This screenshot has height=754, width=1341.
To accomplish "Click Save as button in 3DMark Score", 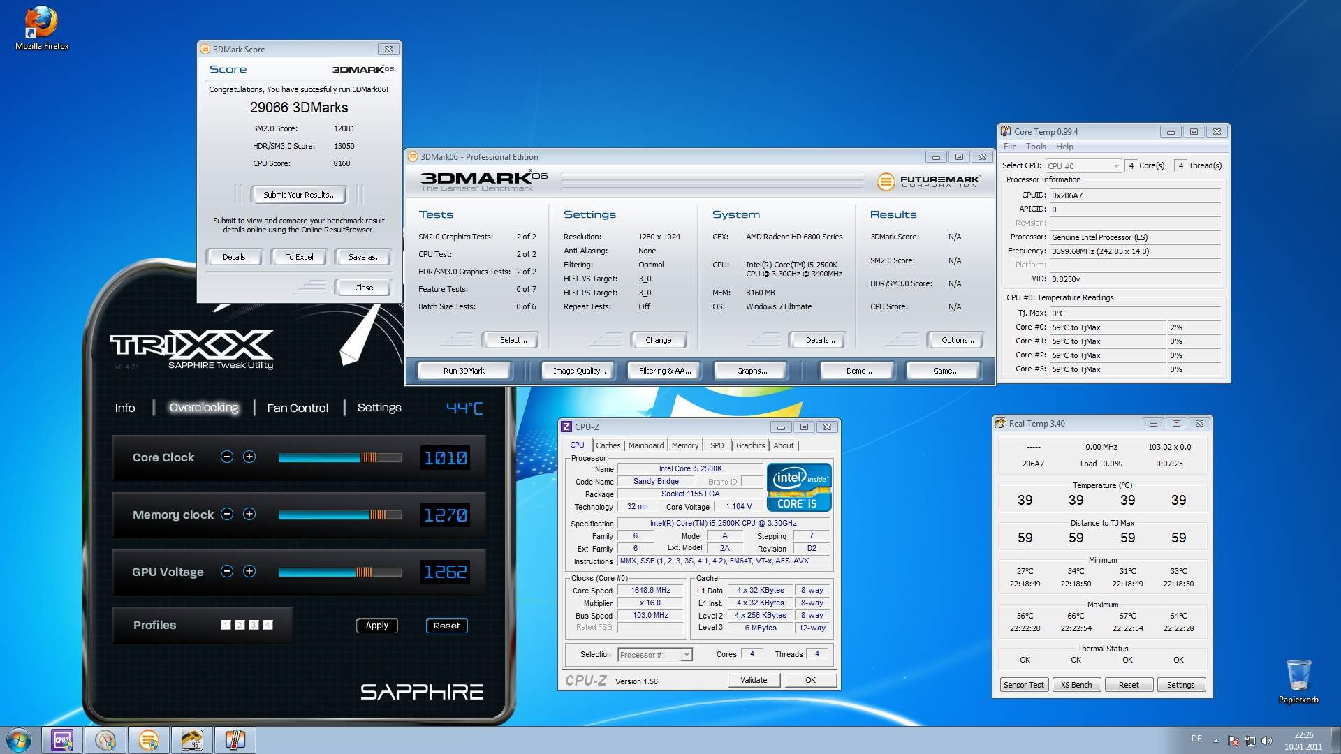I will click(x=365, y=257).
